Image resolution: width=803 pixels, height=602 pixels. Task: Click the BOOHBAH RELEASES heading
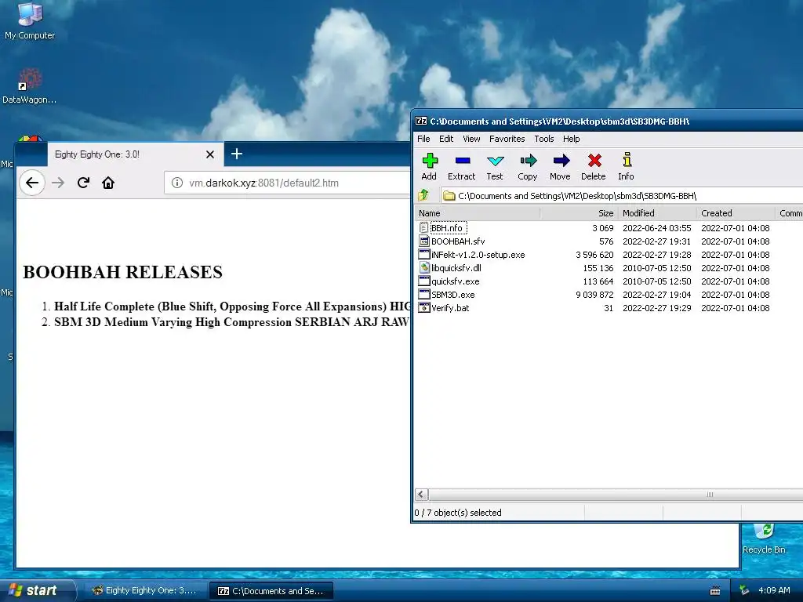pyautogui.click(x=122, y=272)
